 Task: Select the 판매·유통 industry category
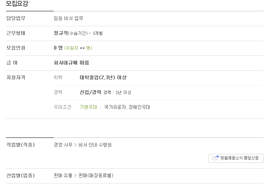point(63,175)
